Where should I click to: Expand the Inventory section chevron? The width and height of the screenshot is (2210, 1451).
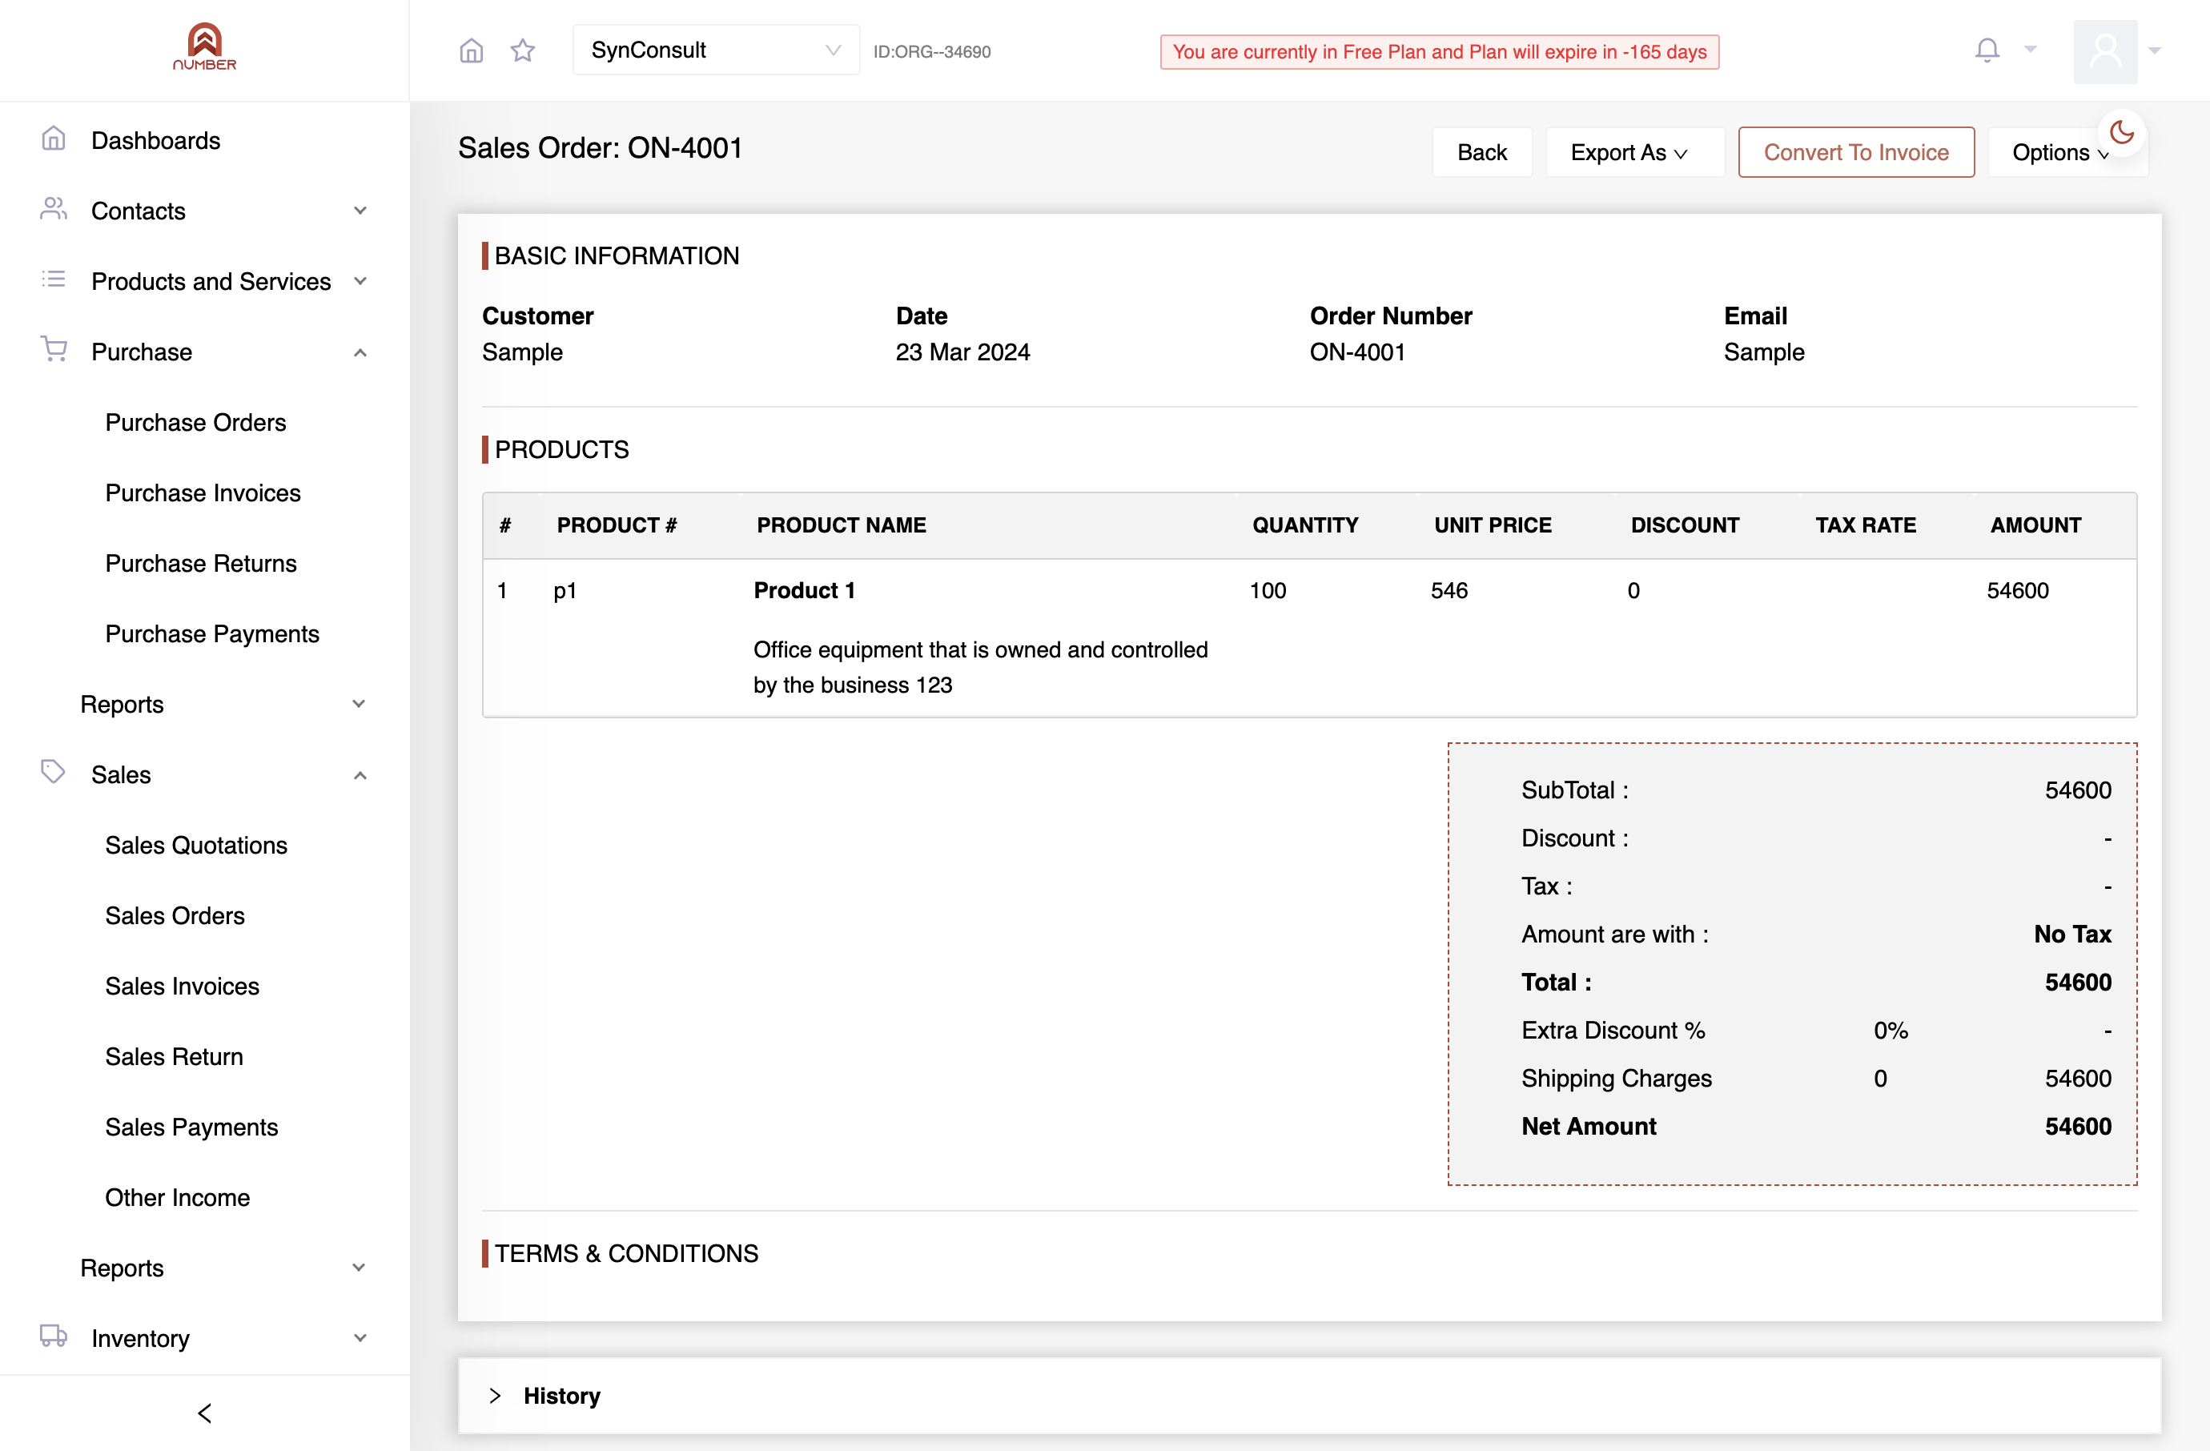(x=360, y=1339)
